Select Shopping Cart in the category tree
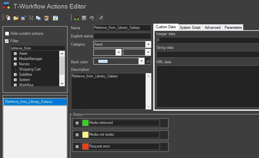 (30, 69)
